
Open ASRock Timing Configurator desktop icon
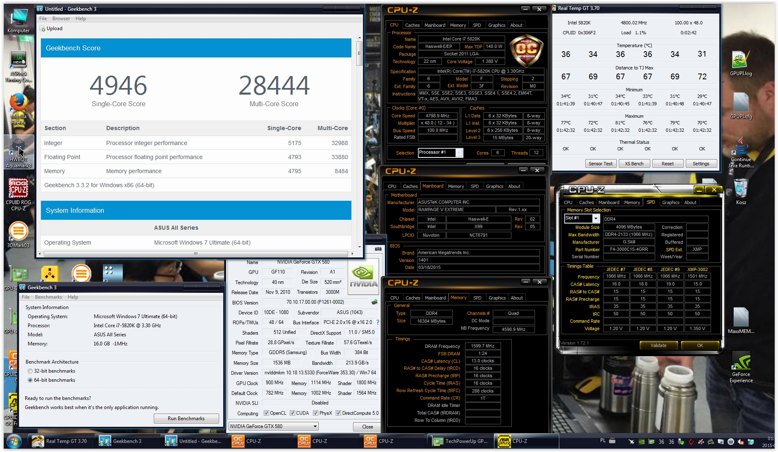click(18, 67)
